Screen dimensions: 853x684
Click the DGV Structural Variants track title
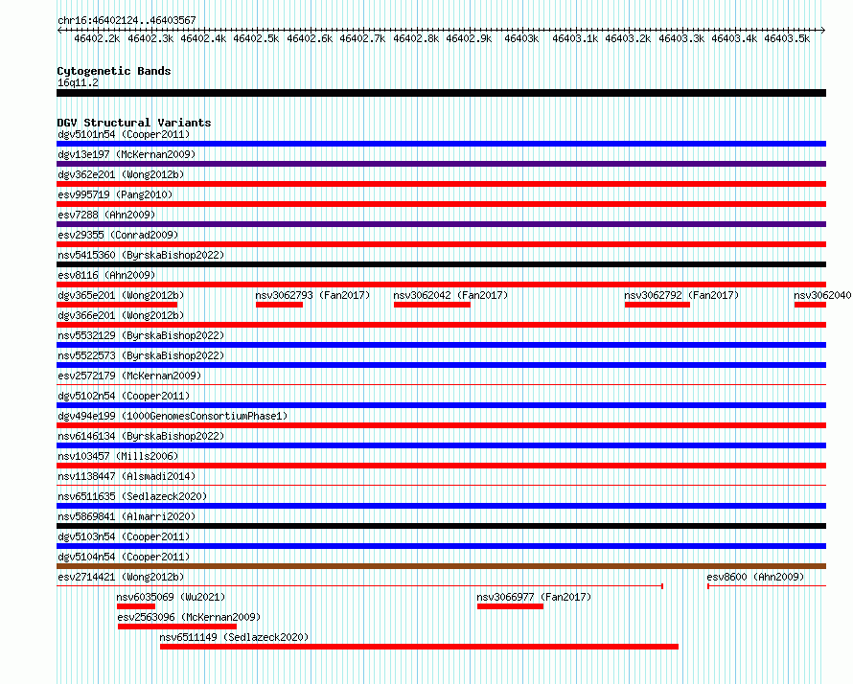tap(134, 123)
